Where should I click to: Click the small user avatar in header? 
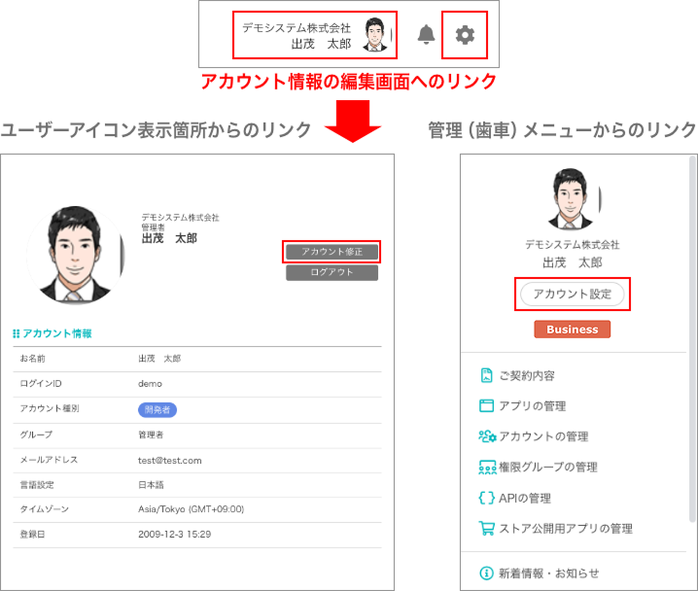tap(375, 35)
